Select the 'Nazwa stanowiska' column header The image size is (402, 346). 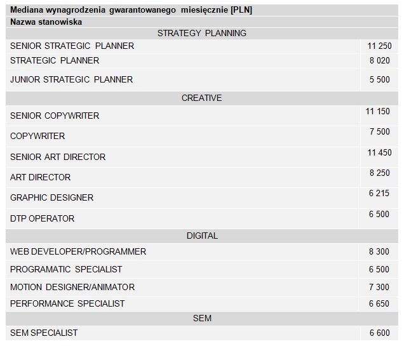46,22
